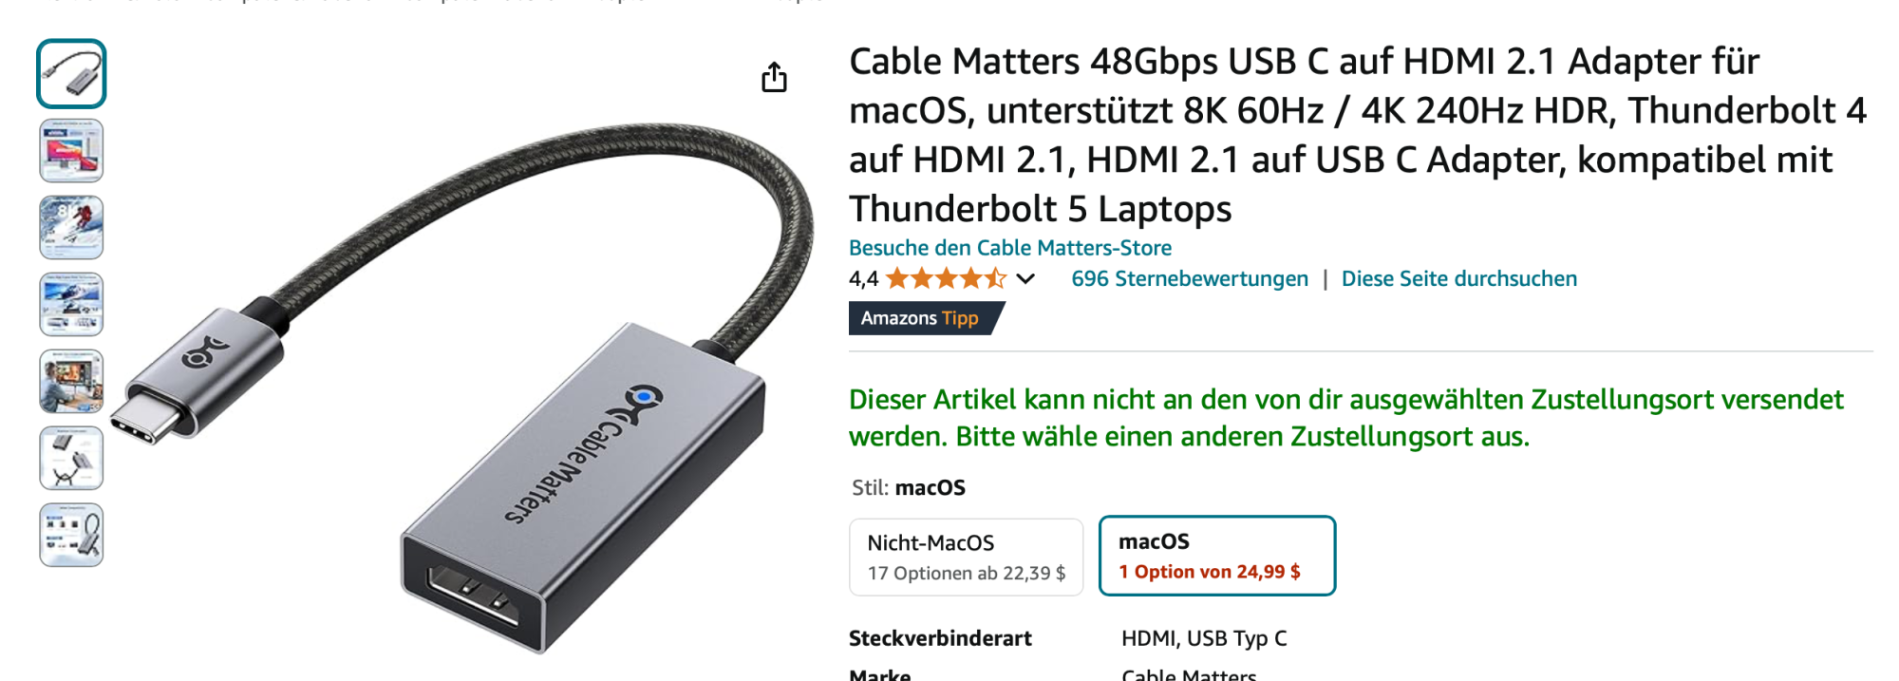Click the orange star rating icons
The width and height of the screenshot is (1899, 681).
click(946, 278)
